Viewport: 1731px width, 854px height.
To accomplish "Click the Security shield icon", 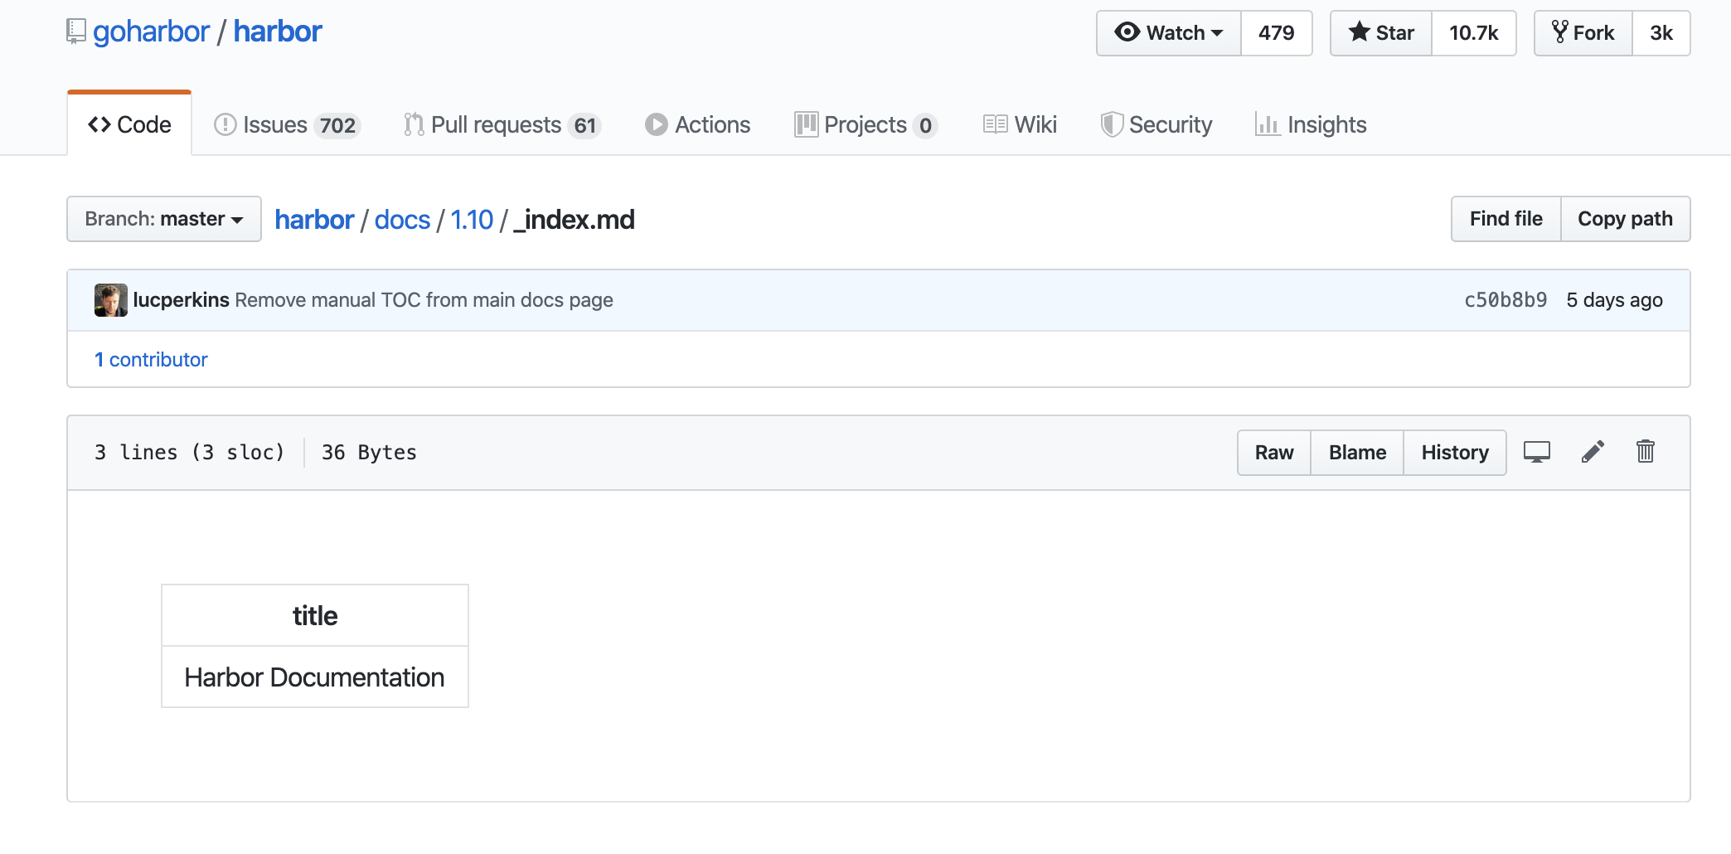I will (x=1112, y=124).
